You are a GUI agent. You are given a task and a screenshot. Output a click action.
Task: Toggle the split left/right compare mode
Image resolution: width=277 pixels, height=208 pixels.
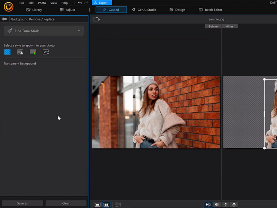tap(217, 205)
